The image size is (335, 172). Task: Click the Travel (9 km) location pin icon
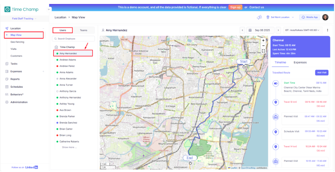(x=275, y=102)
